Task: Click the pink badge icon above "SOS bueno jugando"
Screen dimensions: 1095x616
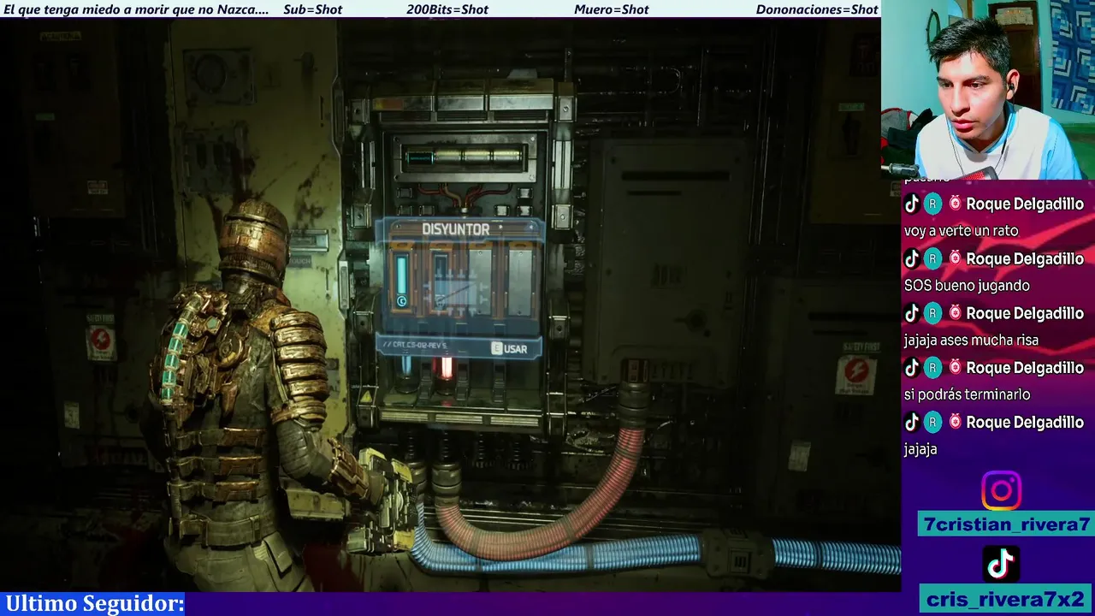Action: pos(955,258)
